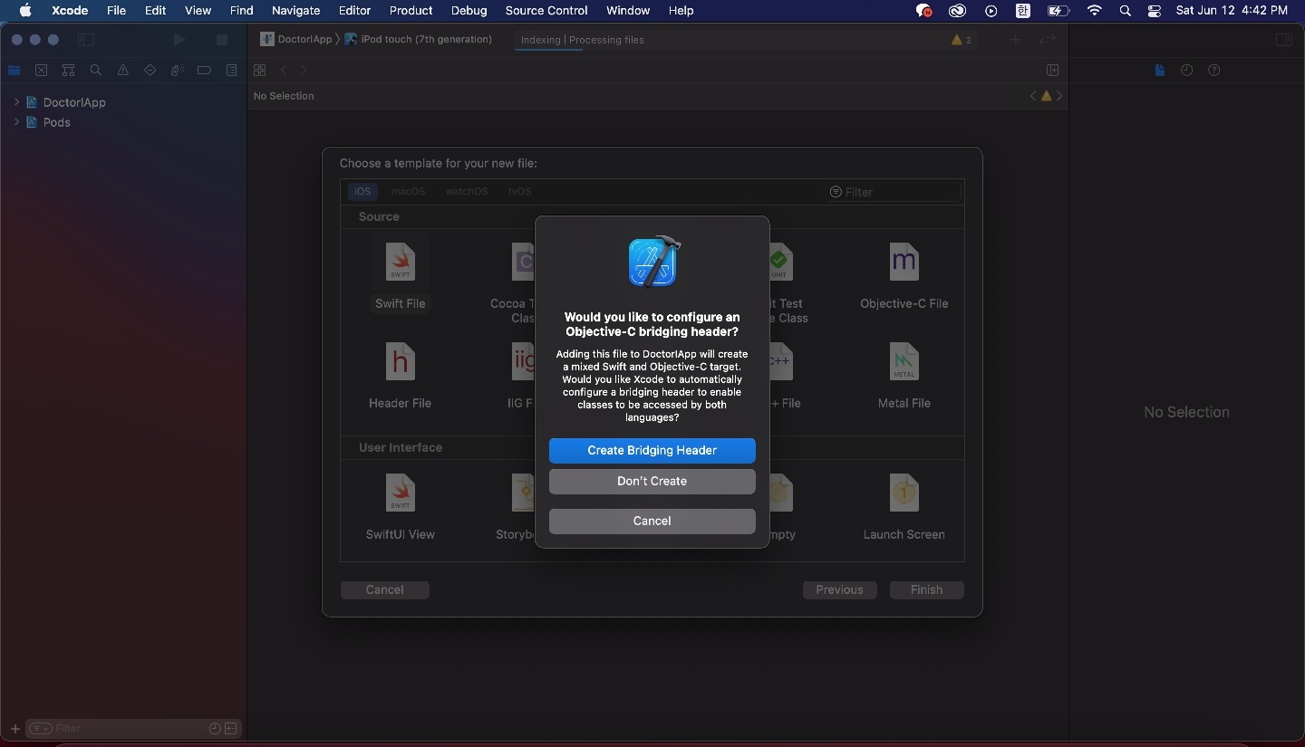Click the Run play button
This screenshot has width=1305, height=747.
[x=179, y=40]
